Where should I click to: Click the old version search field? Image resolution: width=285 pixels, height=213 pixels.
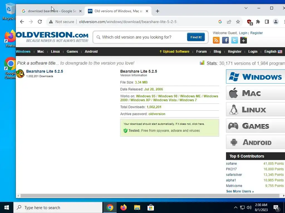pos(140,37)
